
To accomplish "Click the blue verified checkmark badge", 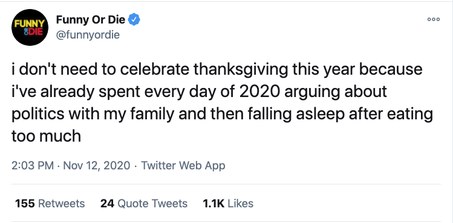I will click(x=134, y=20).
